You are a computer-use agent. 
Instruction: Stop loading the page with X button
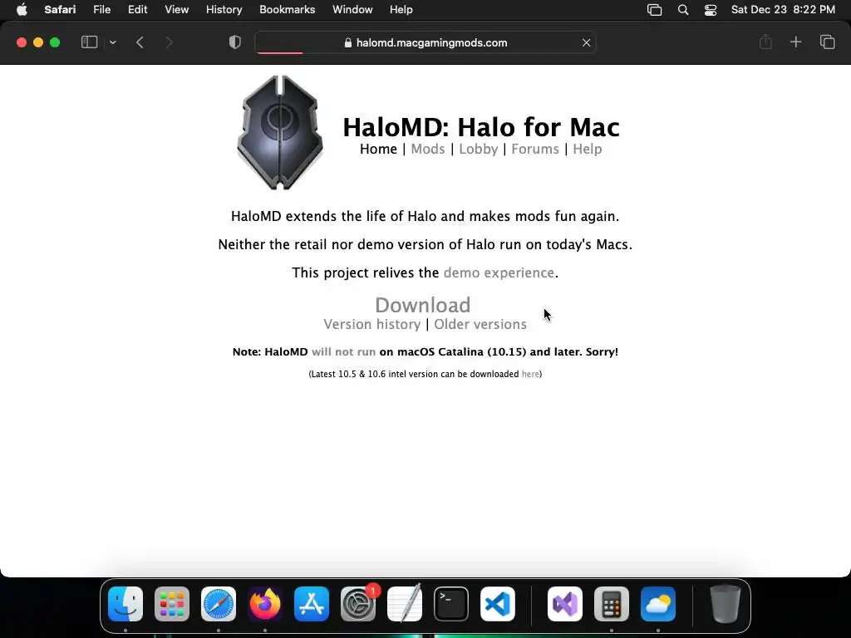(x=586, y=43)
